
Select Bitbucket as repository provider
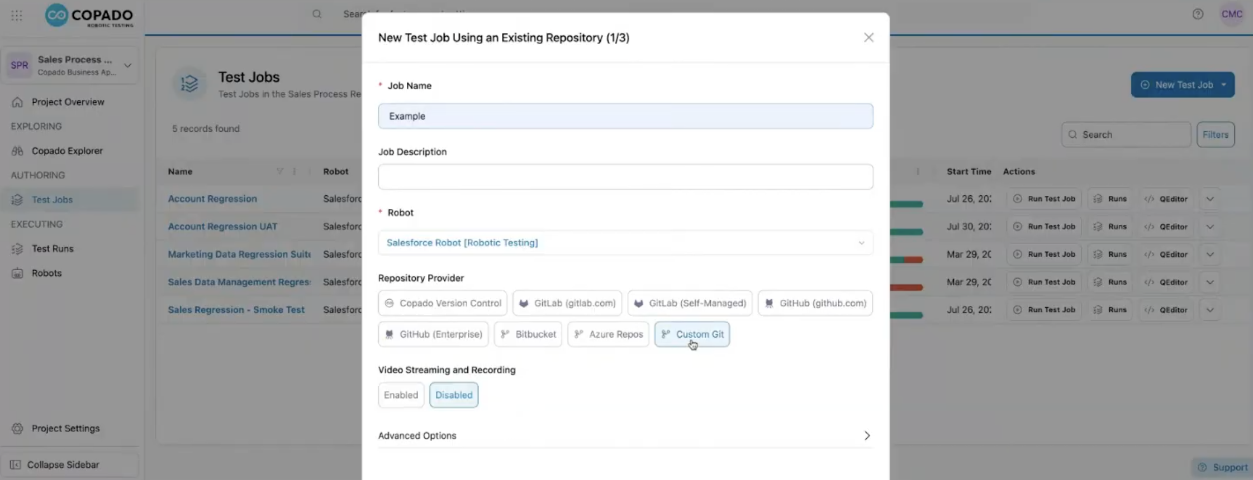[x=528, y=334]
